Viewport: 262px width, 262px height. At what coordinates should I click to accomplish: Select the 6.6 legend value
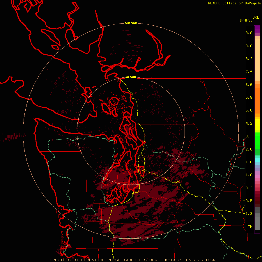(249, 85)
